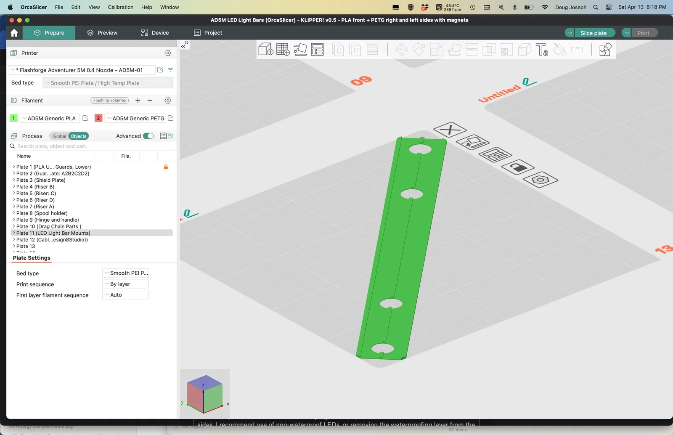Image resolution: width=673 pixels, height=435 pixels.
Task: Open the Print options arrow
Action: point(627,33)
